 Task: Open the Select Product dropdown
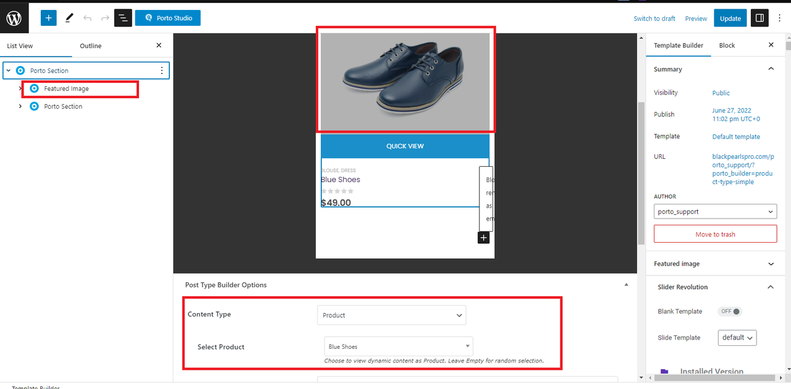[x=399, y=346]
